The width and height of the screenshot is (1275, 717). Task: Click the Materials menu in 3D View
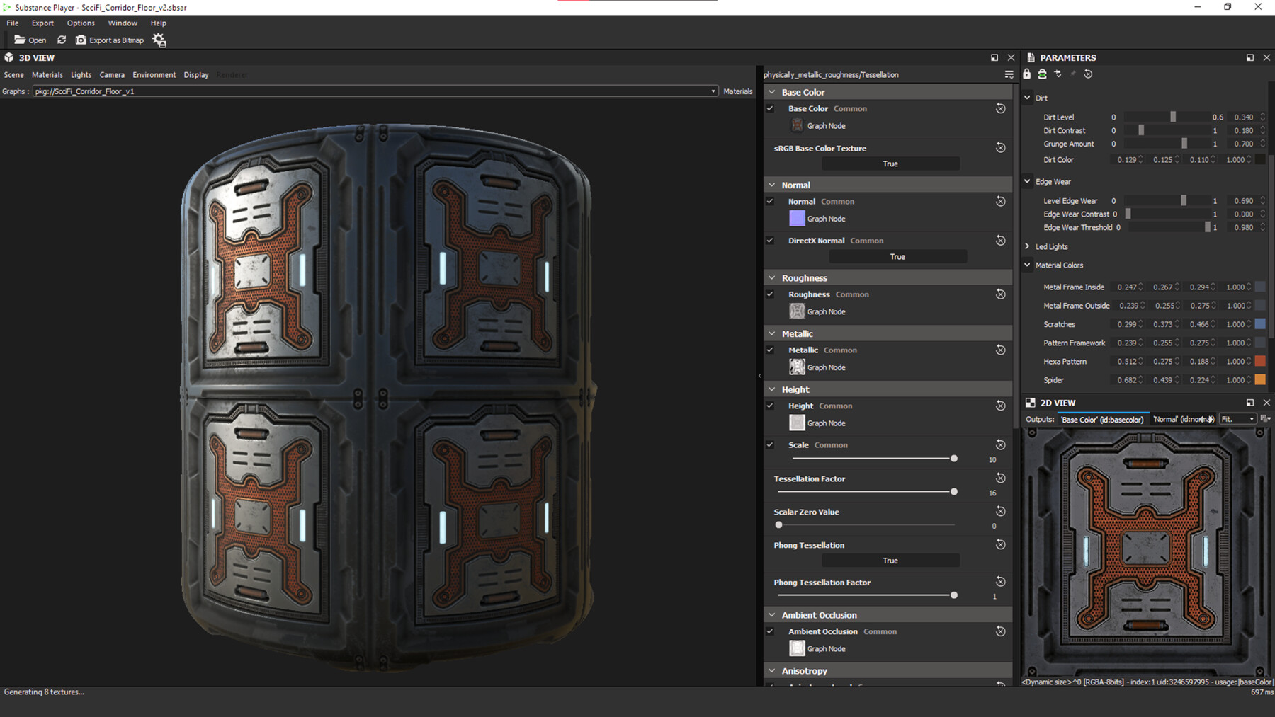pyautogui.click(x=47, y=74)
